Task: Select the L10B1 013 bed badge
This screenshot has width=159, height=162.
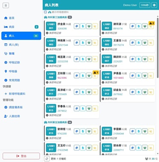Action: [51, 108]
